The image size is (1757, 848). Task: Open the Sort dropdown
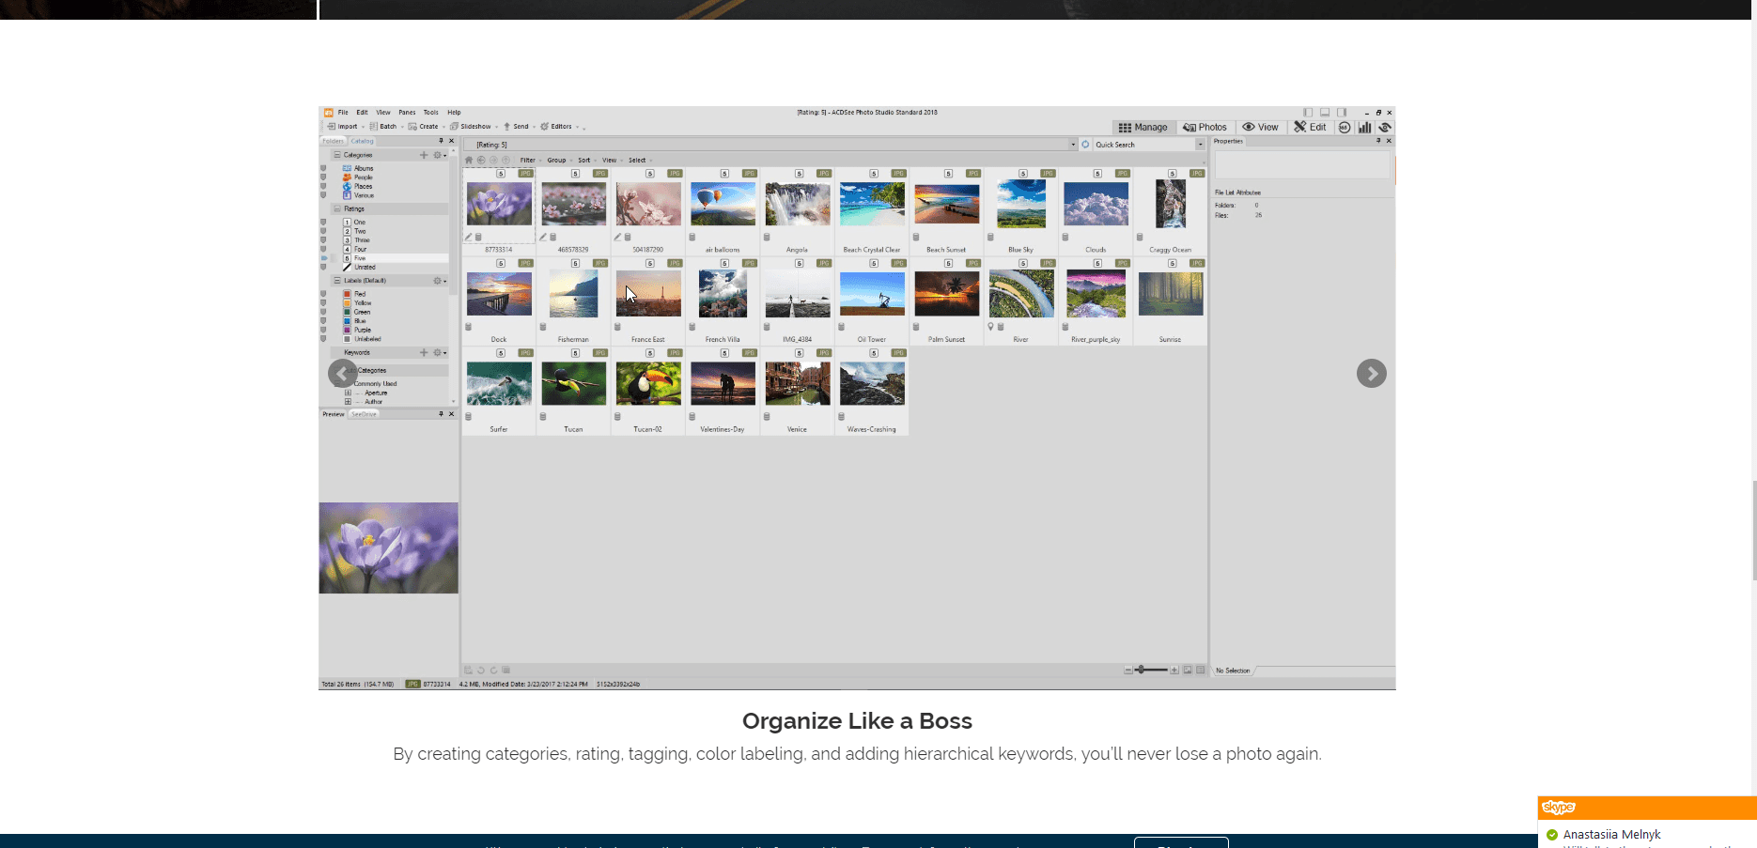click(x=585, y=161)
